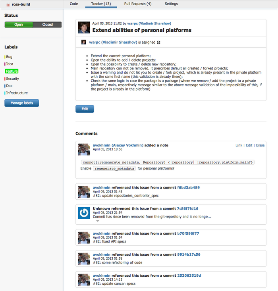Open the Settings tab
The width and height of the screenshot is (278, 291).
tap(171, 4)
